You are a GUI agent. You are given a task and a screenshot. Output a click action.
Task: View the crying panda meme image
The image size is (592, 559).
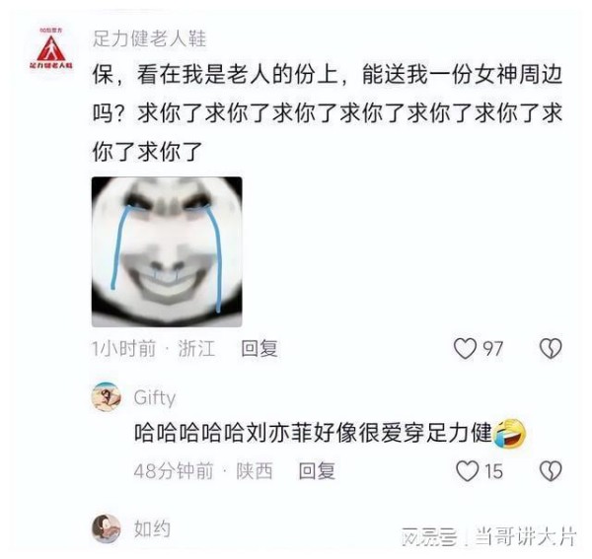pyautogui.click(x=167, y=251)
